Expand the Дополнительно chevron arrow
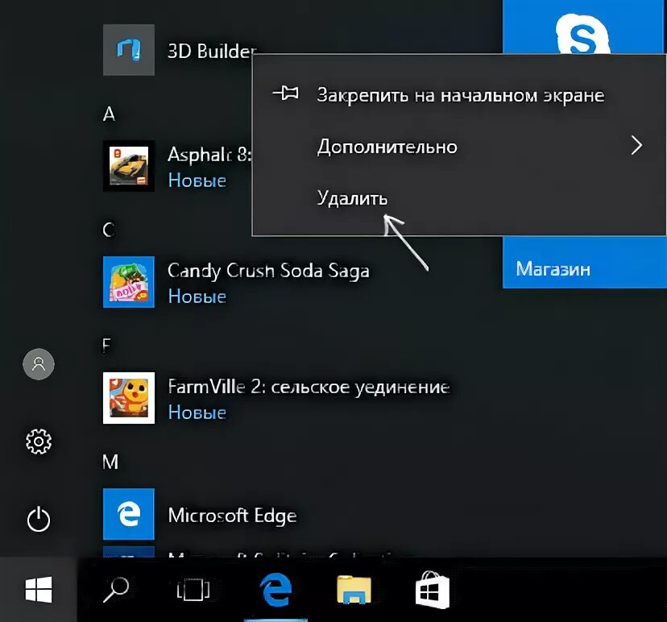Viewport: 667px width, 622px height. point(636,146)
